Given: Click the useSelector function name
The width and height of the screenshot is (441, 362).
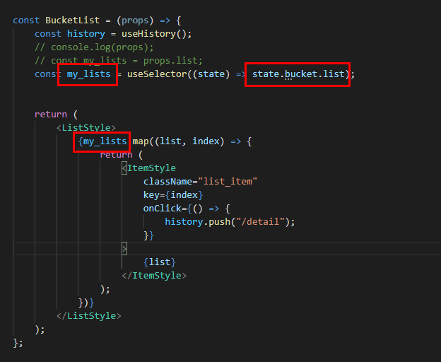Looking at the screenshot, I should coord(157,74).
